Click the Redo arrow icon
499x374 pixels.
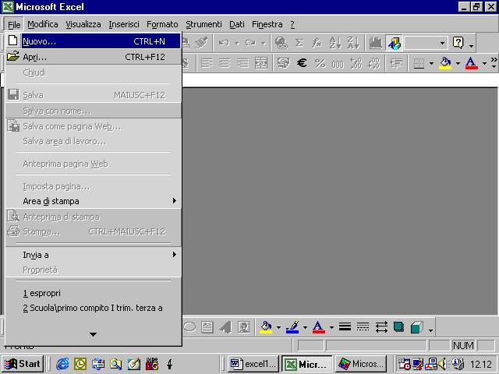coord(250,43)
